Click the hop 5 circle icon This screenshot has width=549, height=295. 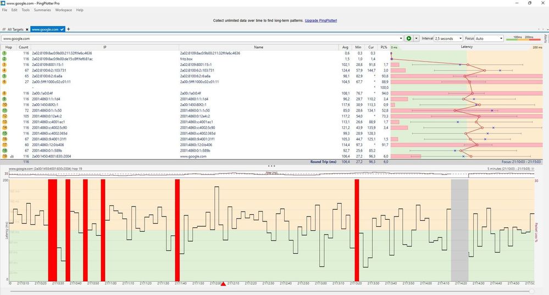(x=4, y=76)
